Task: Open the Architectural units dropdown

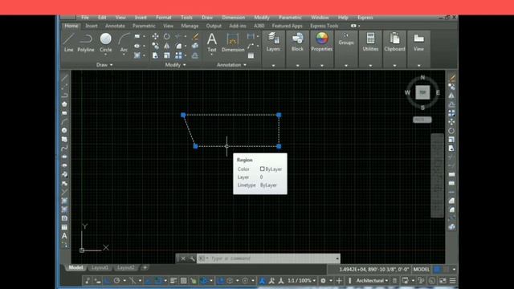Action: [372, 281]
